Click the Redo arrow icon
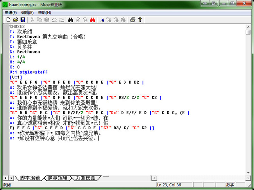This screenshot has height=190, width=254. [61, 20]
